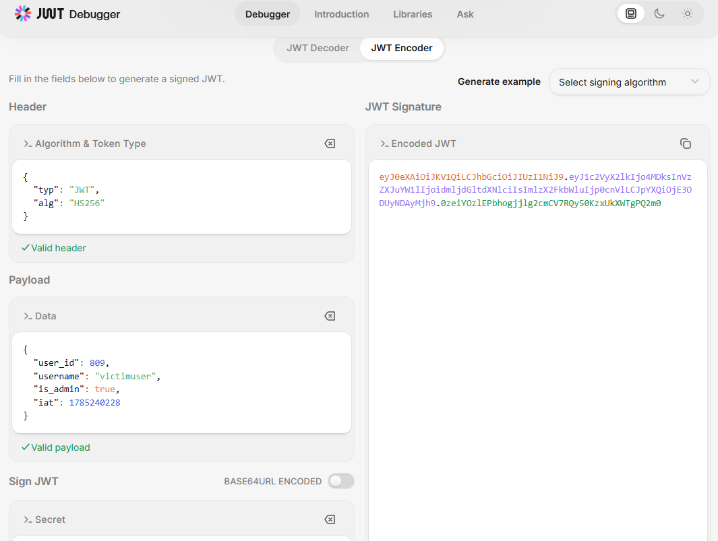This screenshot has height=541, width=718.
Task: Click the Generate example label
Action: pyautogui.click(x=499, y=82)
